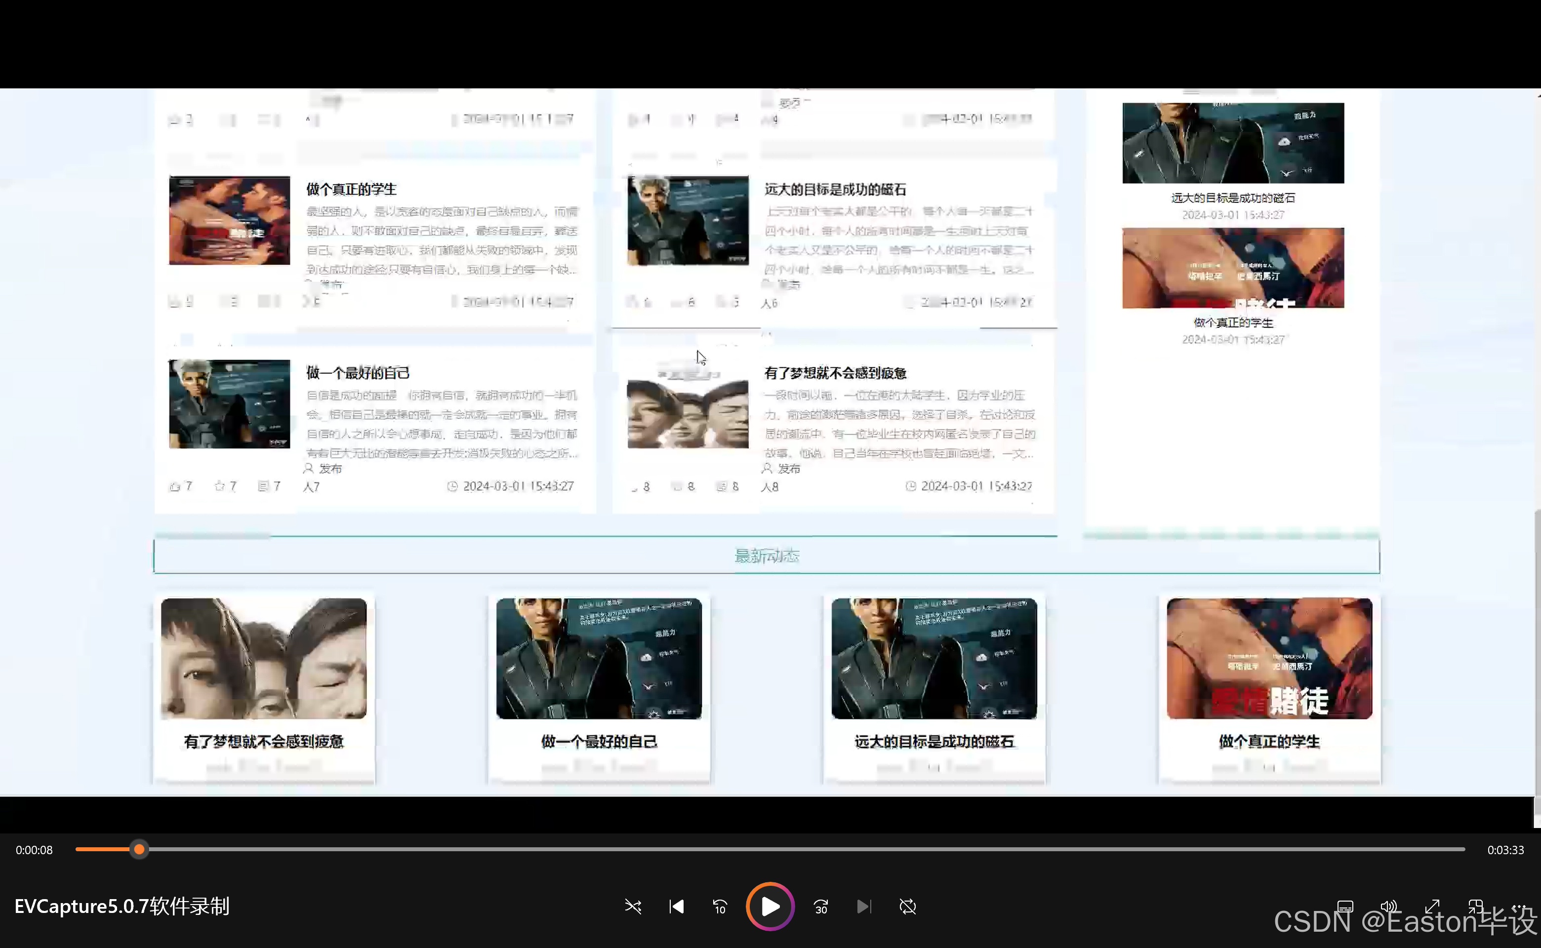Click the sidebar title 做个真正的学生

(x=1233, y=323)
